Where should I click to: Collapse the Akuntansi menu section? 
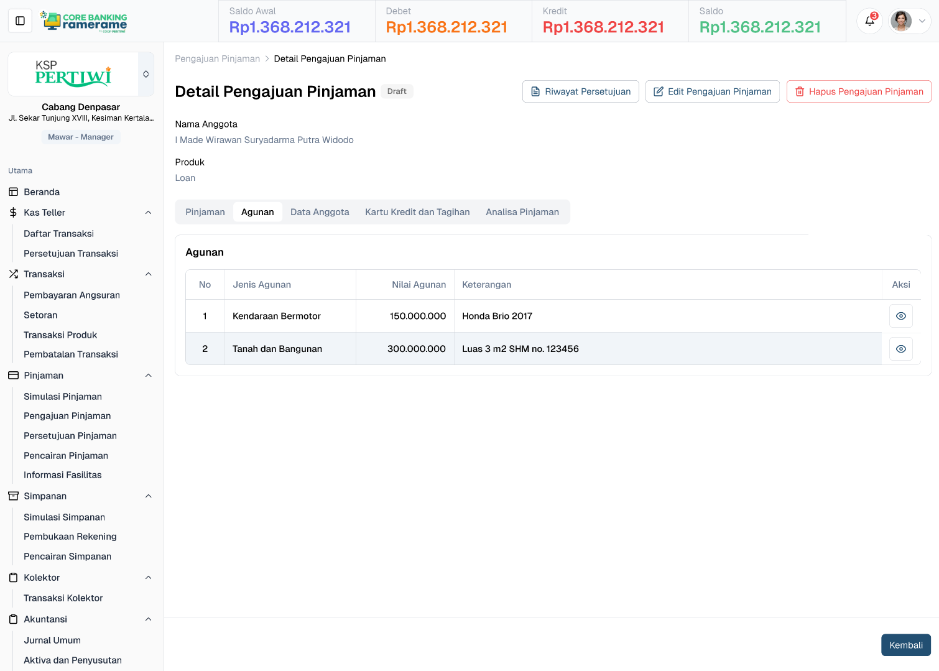pyautogui.click(x=148, y=619)
